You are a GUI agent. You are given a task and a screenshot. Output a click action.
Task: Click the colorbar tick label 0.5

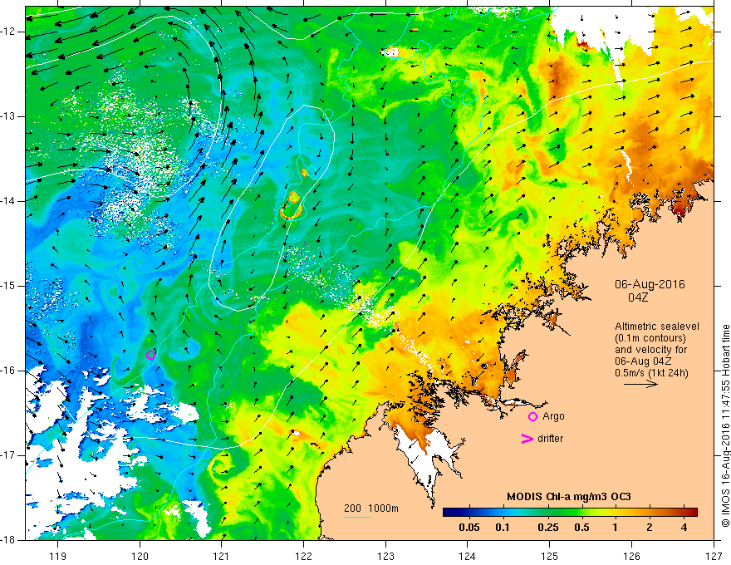click(581, 528)
